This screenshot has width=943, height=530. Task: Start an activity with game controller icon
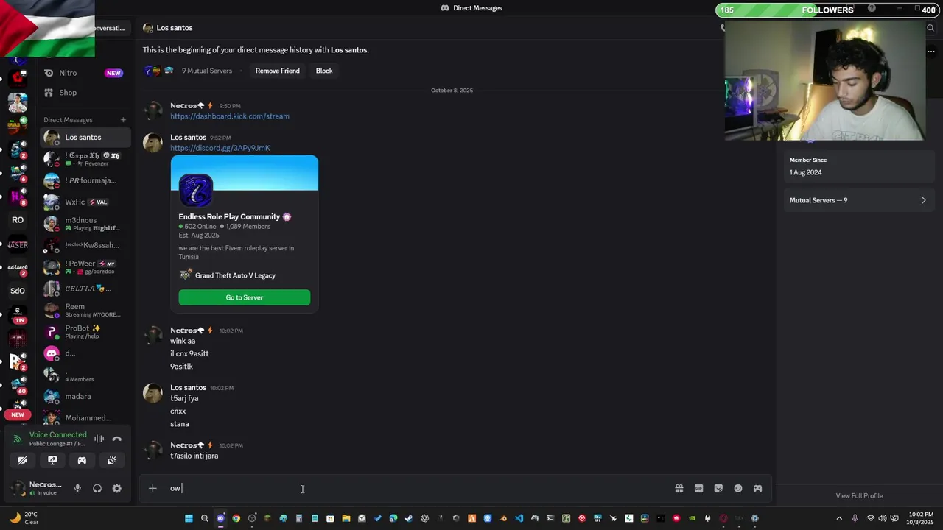click(x=82, y=460)
